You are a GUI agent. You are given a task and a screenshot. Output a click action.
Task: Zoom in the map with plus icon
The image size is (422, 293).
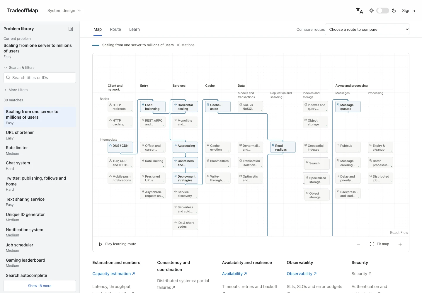click(400, 244)
